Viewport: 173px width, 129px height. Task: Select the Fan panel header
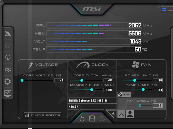(142, 65)
